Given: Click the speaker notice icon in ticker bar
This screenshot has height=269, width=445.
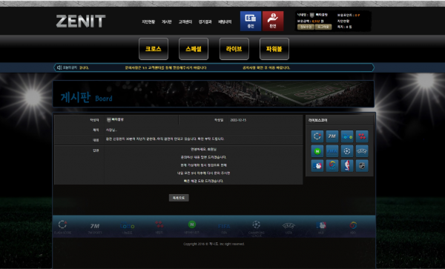Looking at the screenshot, I should (x=59, y=67).
